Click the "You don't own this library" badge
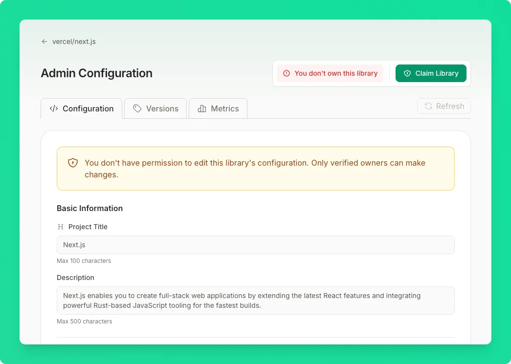511x364 pixels. (330, 73)
